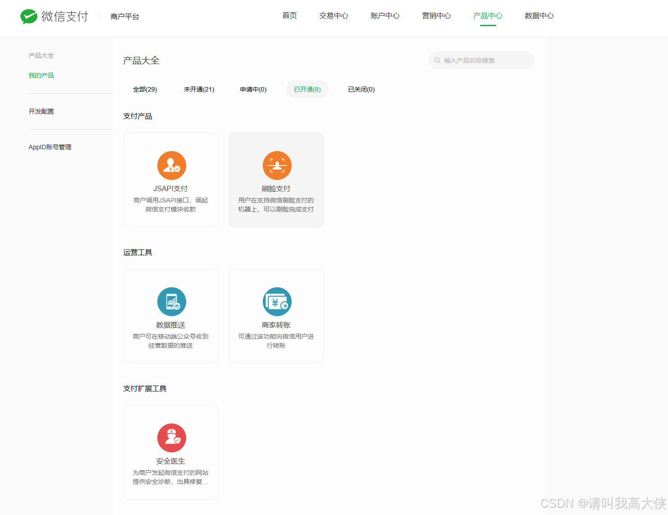Screen dimensions: 668x515
Task: Open the 数据推送 blue chart icon
Action: click(172, 302)
